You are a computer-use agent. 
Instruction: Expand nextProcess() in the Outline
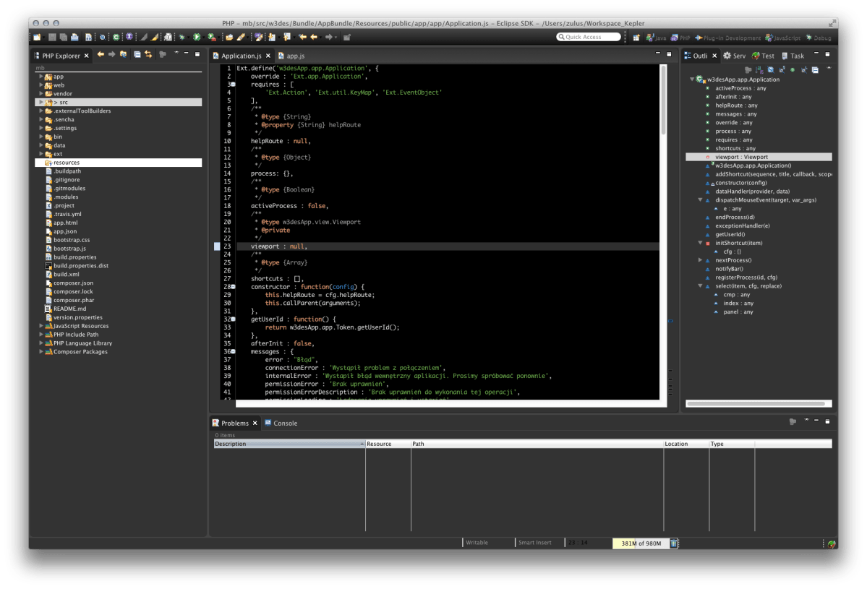point(700,260)
